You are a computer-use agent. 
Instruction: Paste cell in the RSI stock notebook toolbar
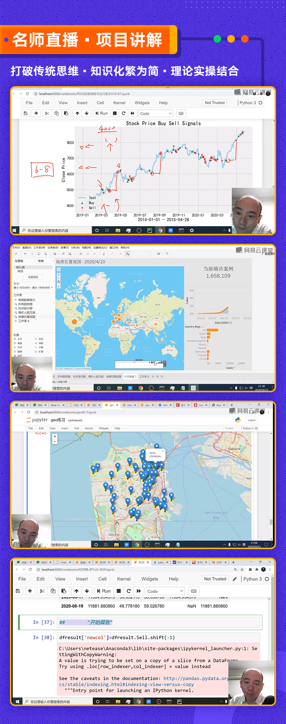click(66, 113)
